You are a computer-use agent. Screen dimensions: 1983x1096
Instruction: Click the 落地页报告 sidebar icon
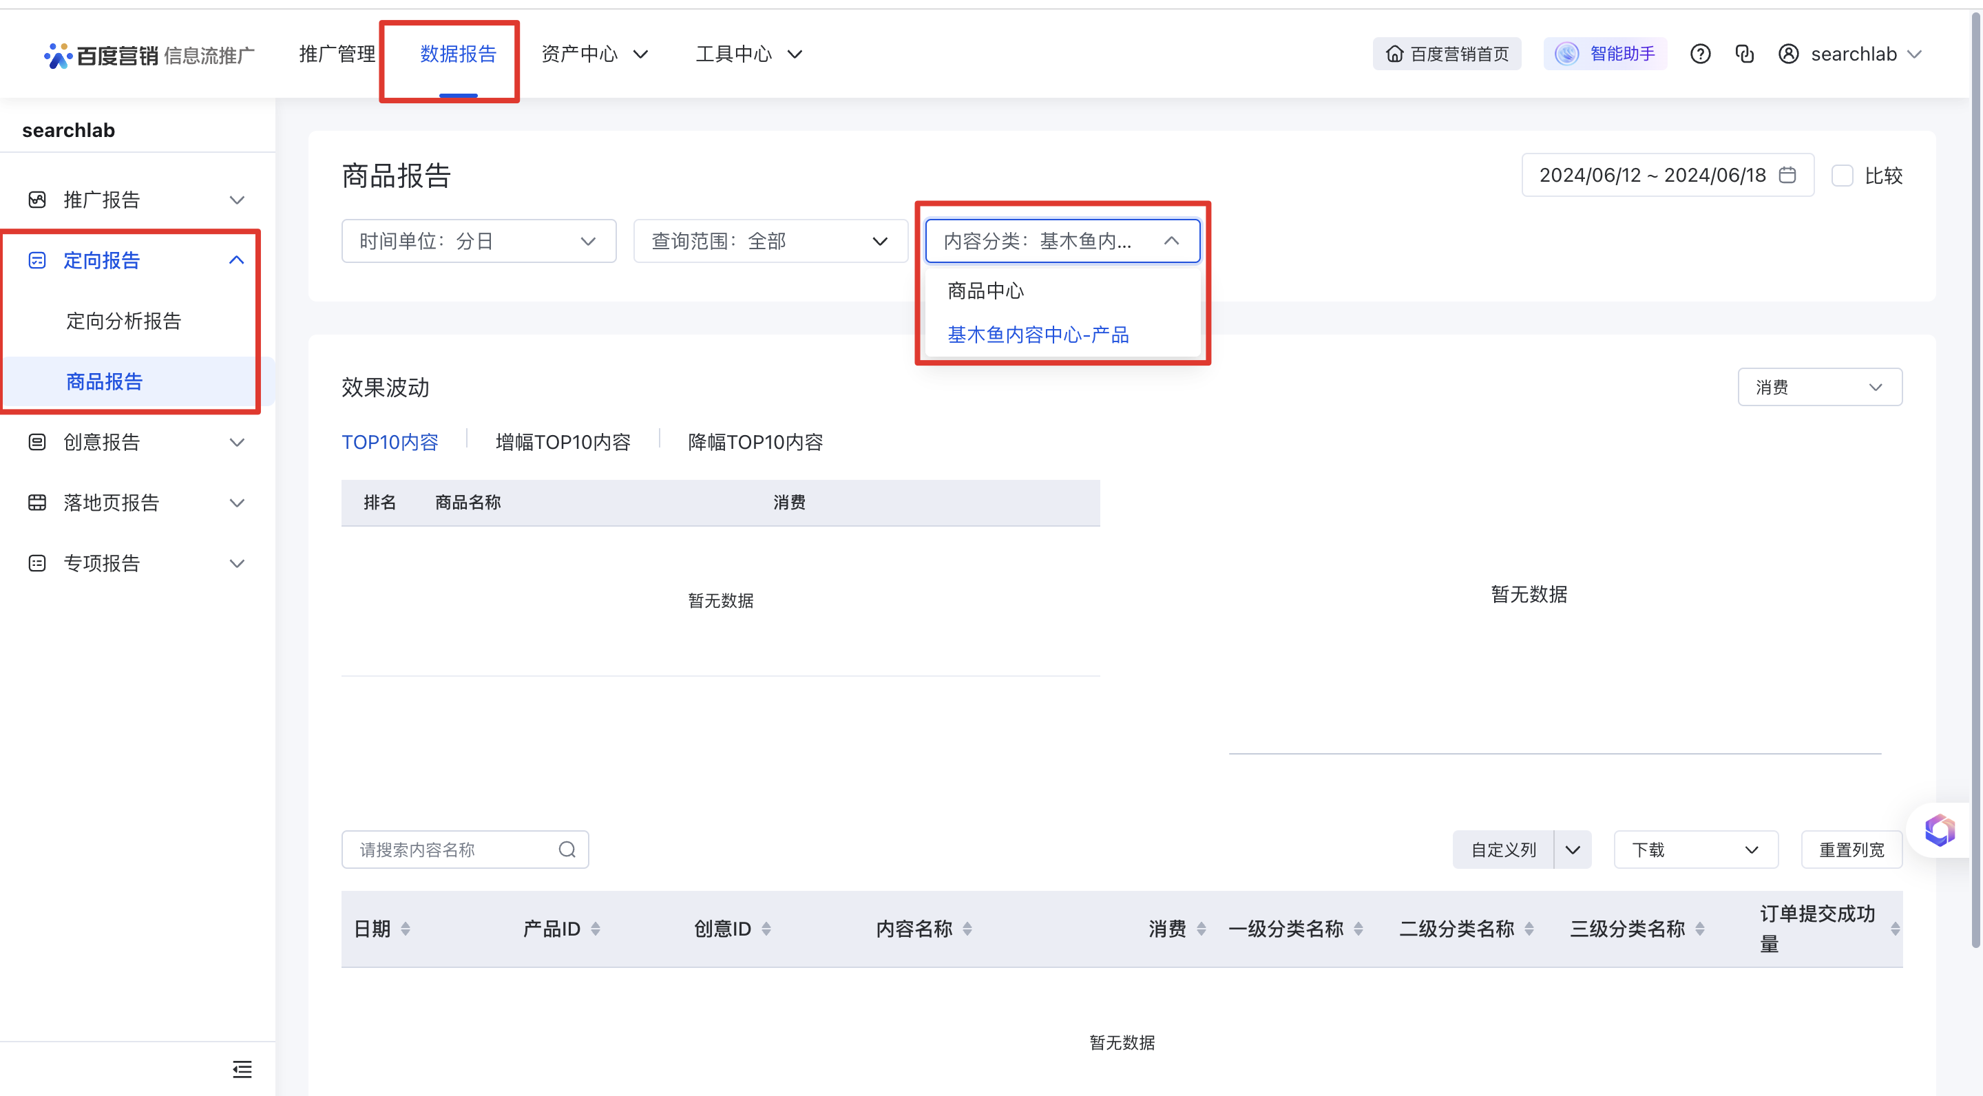[37, 503]
